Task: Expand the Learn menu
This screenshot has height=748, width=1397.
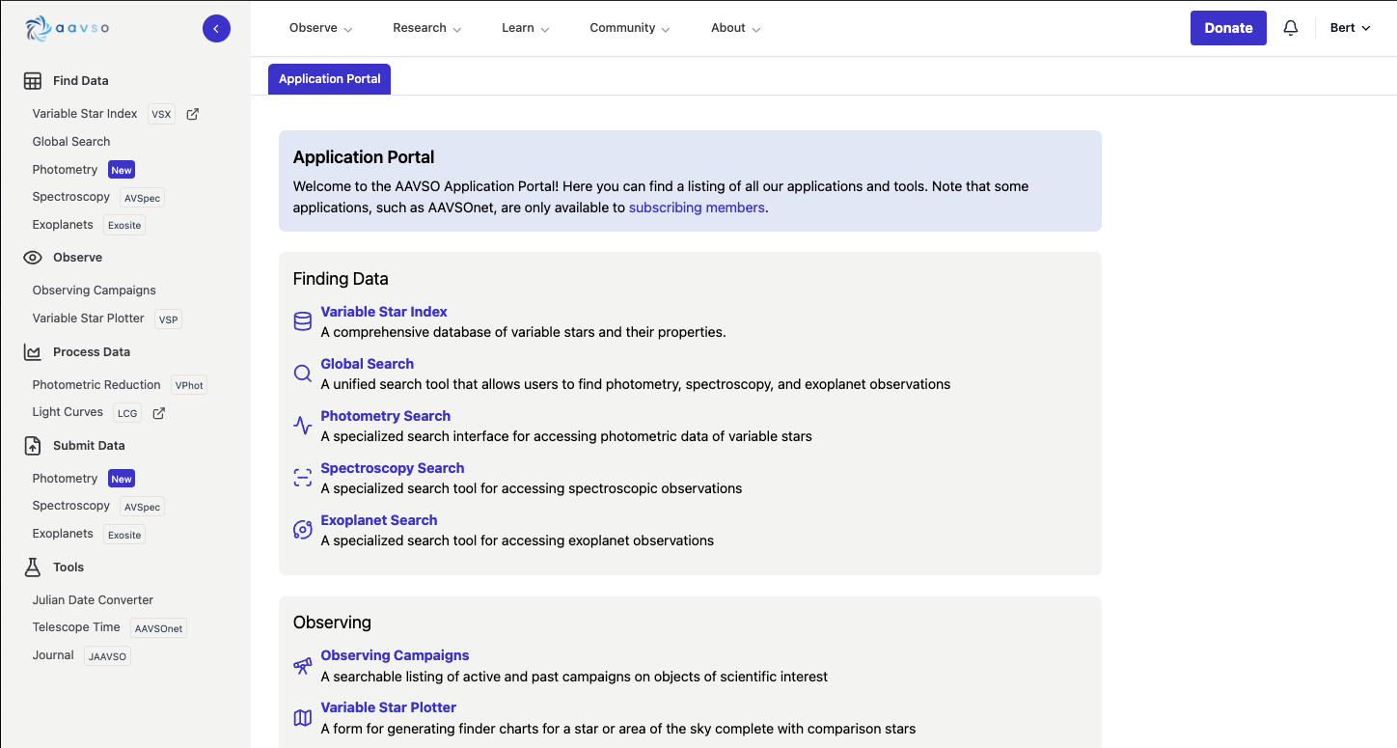Action: click(x=526, y=28)
